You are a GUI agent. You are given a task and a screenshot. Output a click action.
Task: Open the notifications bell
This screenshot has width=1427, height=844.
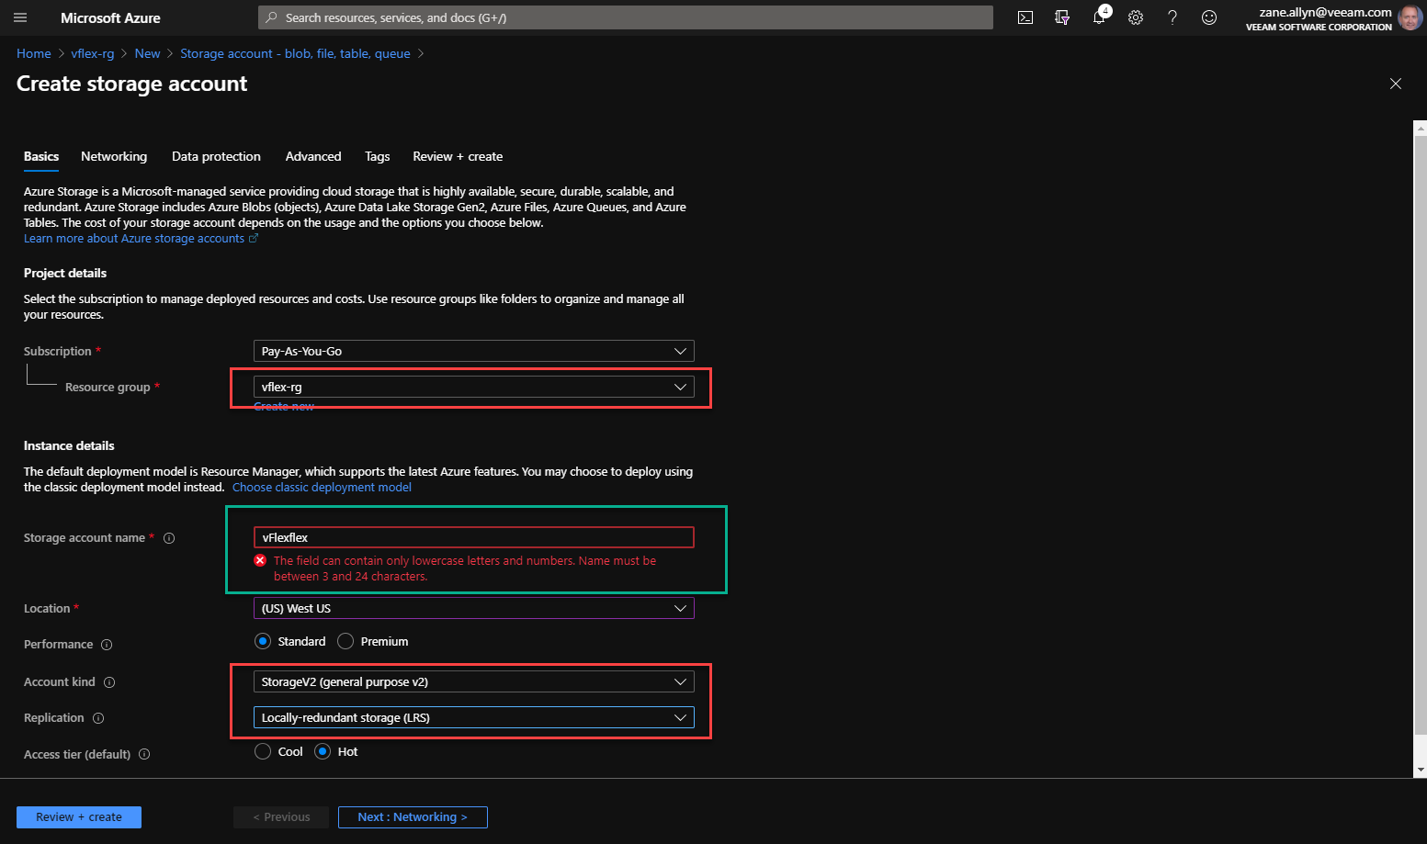(x=1099, y=17)
